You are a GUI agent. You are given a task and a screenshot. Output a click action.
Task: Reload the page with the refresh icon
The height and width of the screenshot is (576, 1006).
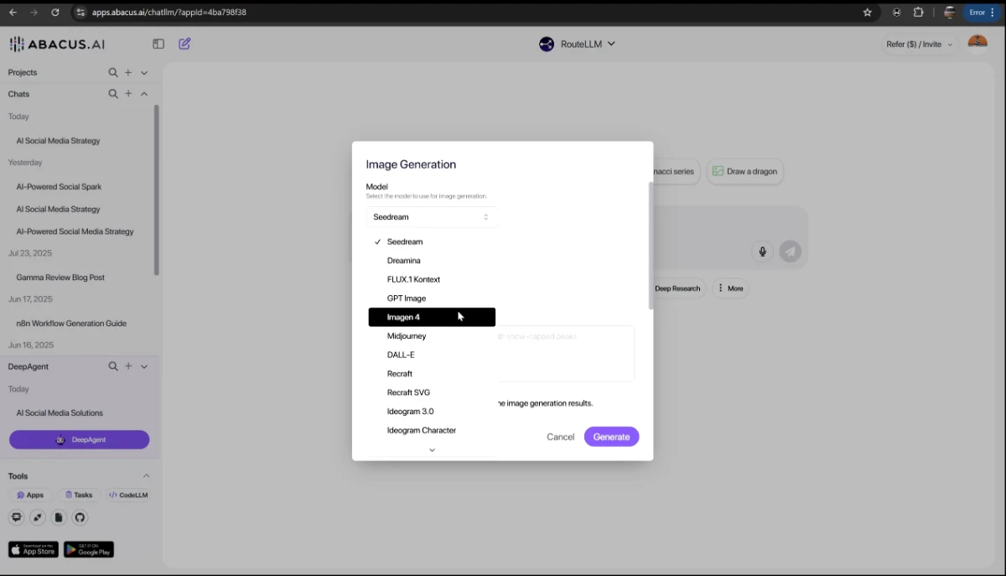55,13
